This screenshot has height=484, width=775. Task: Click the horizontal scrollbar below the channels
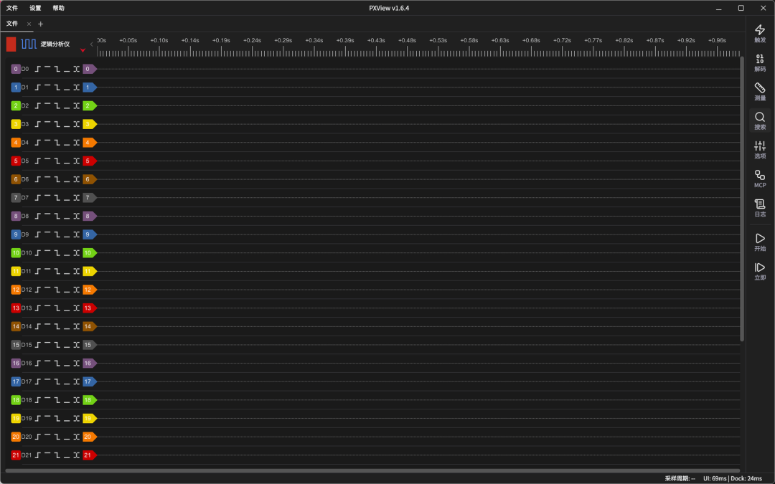pyautogui.click(x=372, y=470)
